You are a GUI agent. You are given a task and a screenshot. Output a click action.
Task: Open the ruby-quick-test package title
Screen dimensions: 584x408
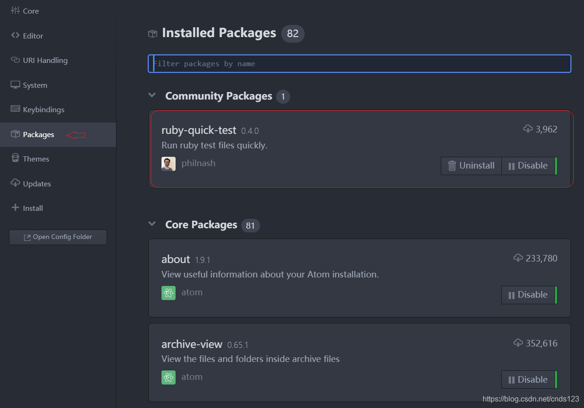pos(199,130)
